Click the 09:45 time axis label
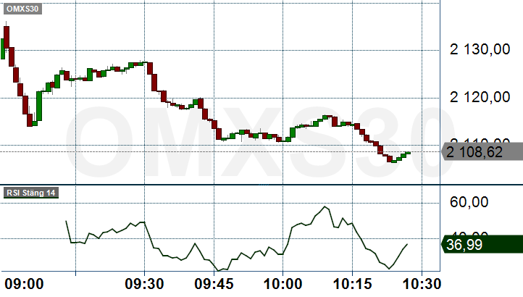Screen dimensions: 523x297 click(x=214, y=284)
